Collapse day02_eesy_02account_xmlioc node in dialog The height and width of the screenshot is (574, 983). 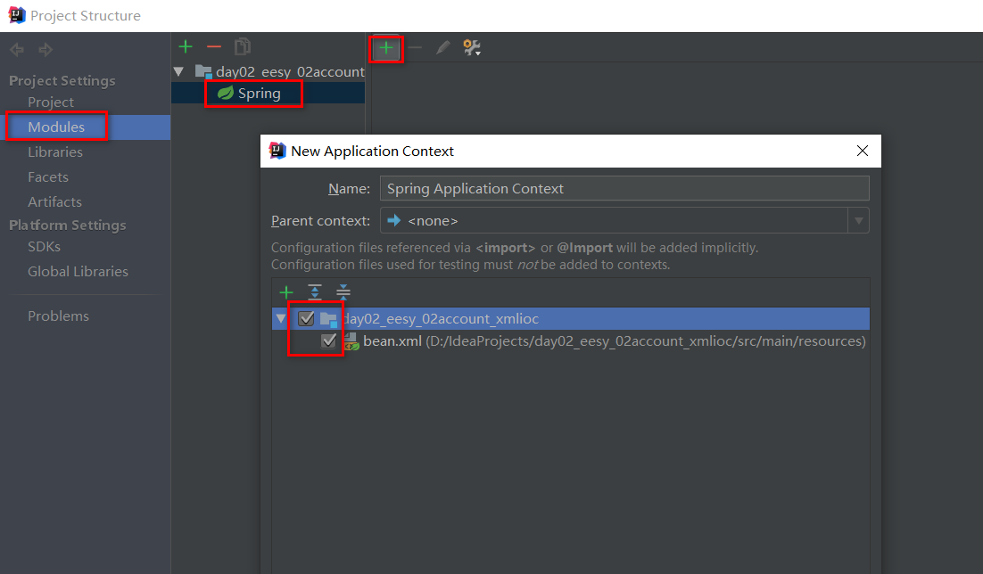[281, 318]
